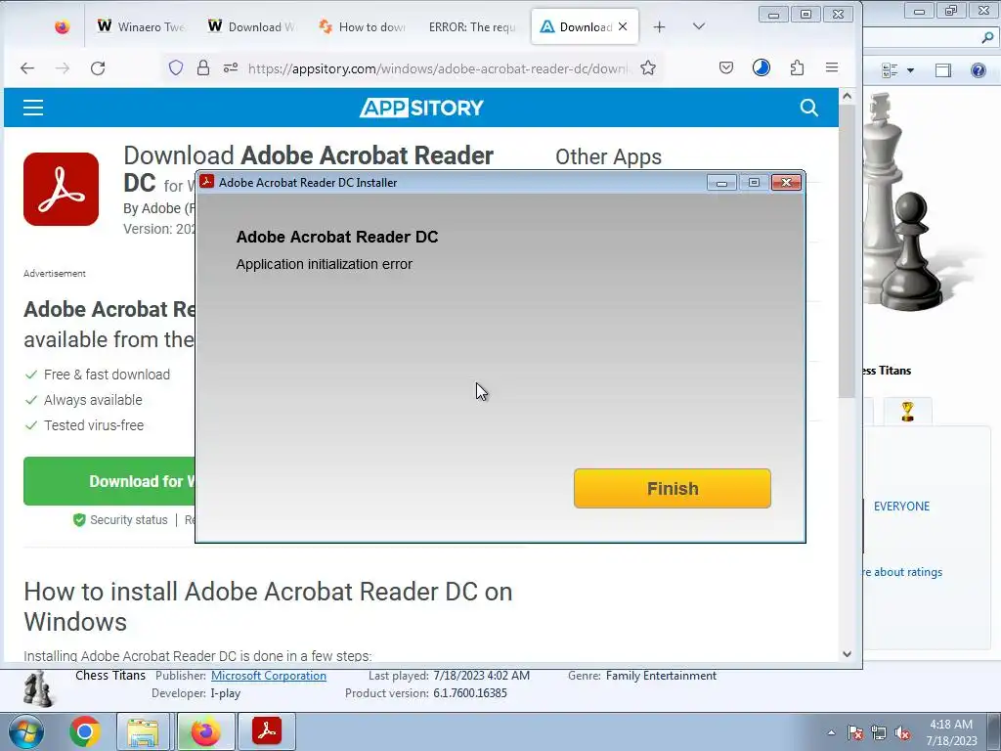Click the page scrollbar down arrow
This screenshot has height=751, width=1001.
848,654
